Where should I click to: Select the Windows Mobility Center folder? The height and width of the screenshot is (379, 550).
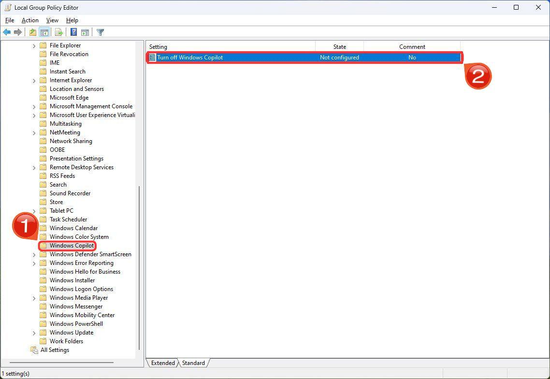pos(82,315)
